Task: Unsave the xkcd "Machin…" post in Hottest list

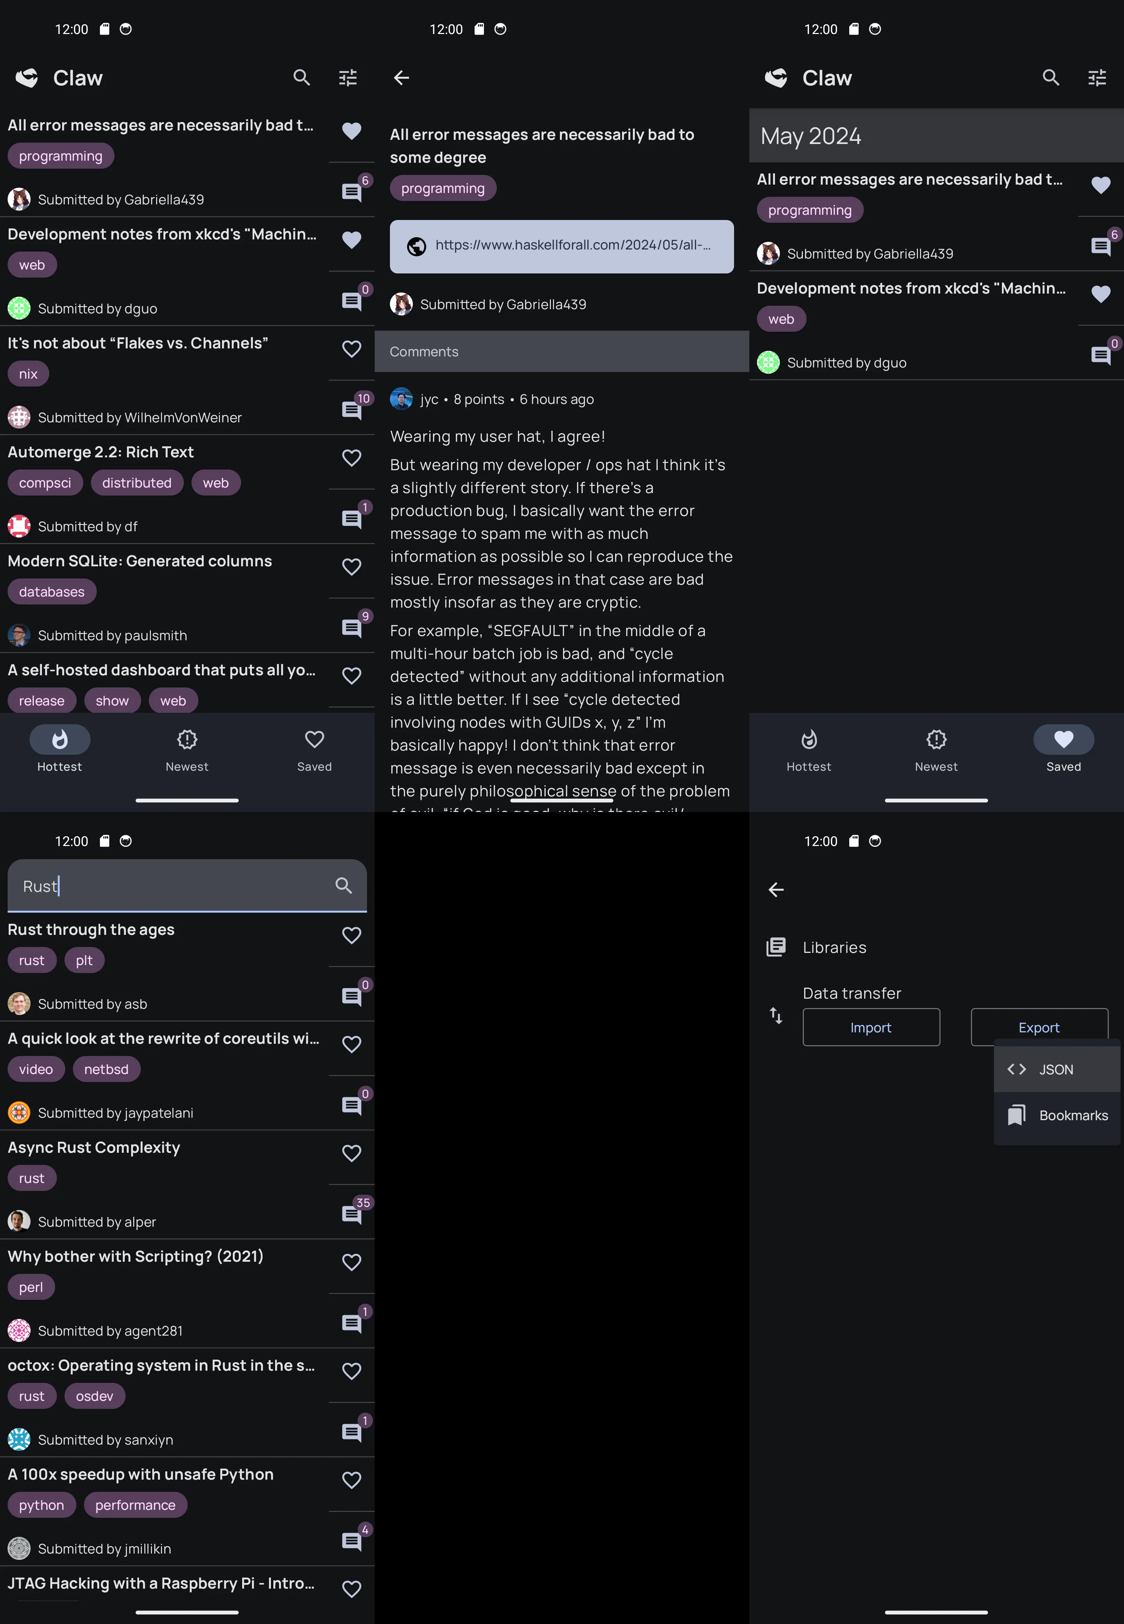Action: point(352,240)
